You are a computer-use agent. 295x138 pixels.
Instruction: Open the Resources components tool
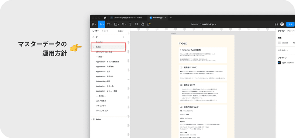[x=136, y=24]
